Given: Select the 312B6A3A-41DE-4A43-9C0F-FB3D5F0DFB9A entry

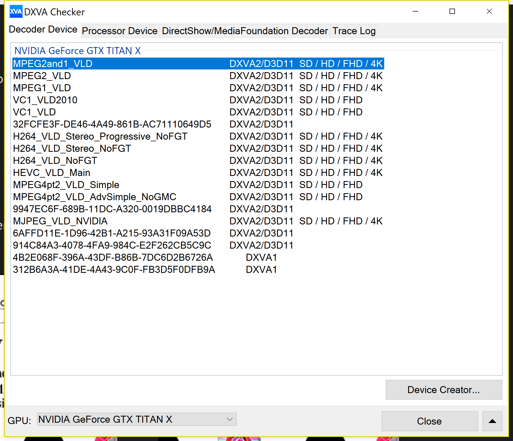Looking at the screenshot, I should pos(198,270).
